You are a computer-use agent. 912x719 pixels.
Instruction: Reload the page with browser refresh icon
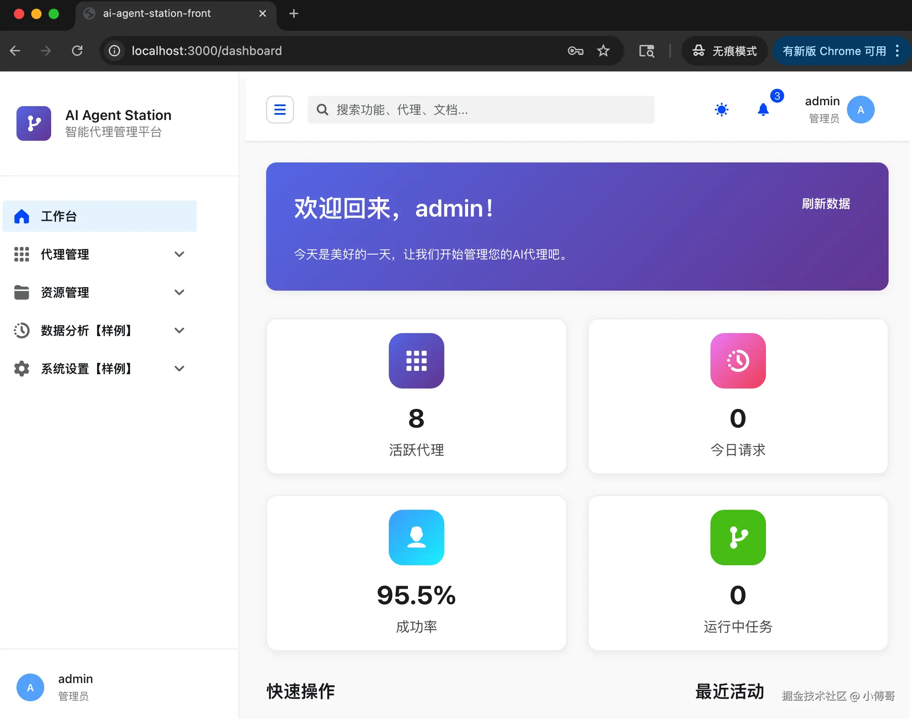click(77, 51)
